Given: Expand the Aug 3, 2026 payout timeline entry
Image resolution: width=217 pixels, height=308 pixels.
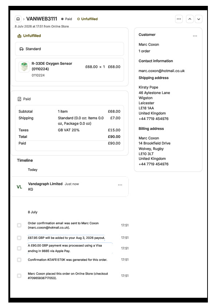Looking at the screenshot, I should point(66,238).
